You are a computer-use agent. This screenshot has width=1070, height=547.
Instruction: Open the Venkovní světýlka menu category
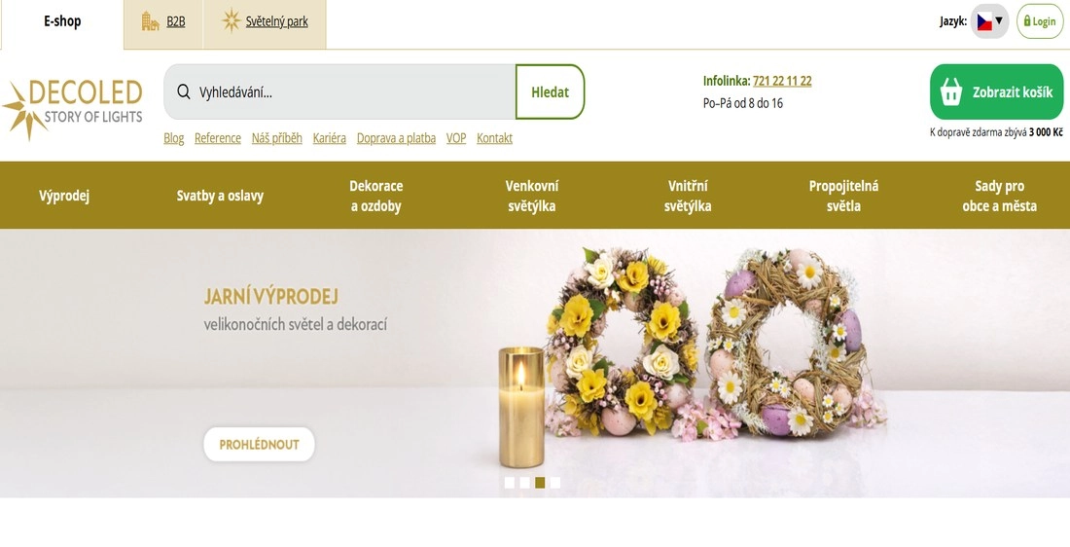[532, 196]
